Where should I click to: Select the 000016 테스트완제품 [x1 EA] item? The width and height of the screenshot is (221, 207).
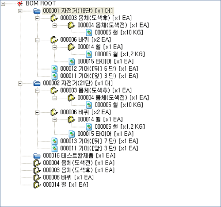tap(79, 156)
